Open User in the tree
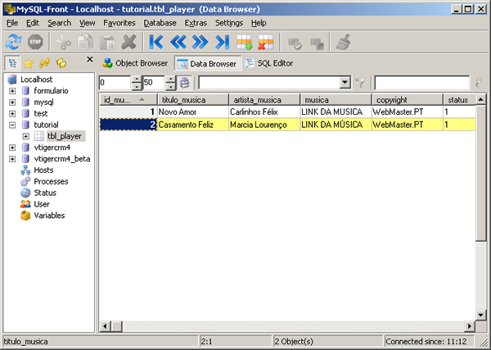This screenshot has height=350, width=491. (x=42, y=204)
